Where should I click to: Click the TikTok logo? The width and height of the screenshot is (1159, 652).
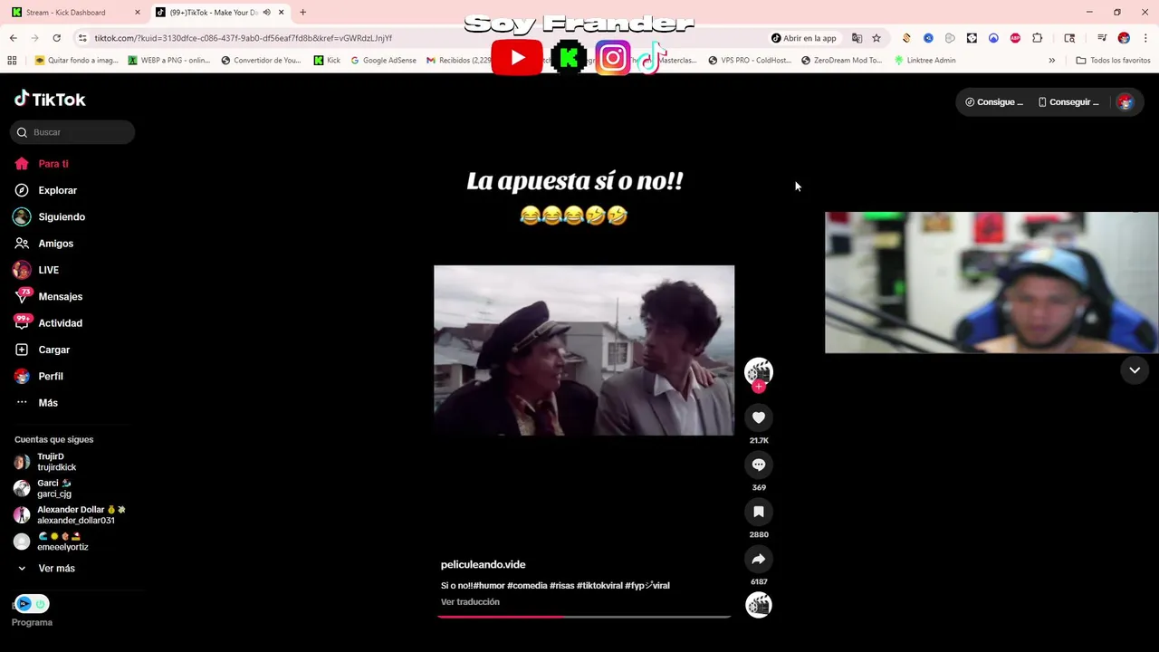point(50,99)
